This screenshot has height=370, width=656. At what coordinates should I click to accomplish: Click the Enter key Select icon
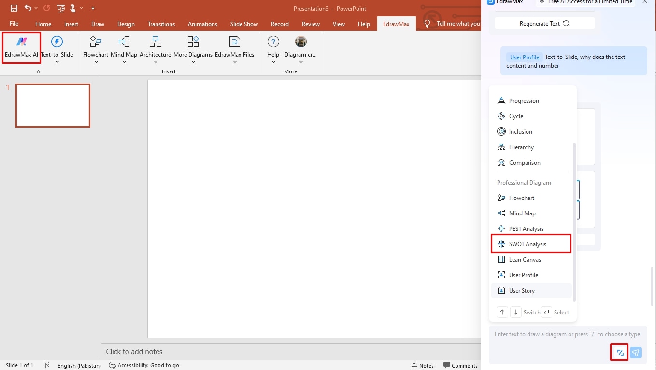coord(546,313)
